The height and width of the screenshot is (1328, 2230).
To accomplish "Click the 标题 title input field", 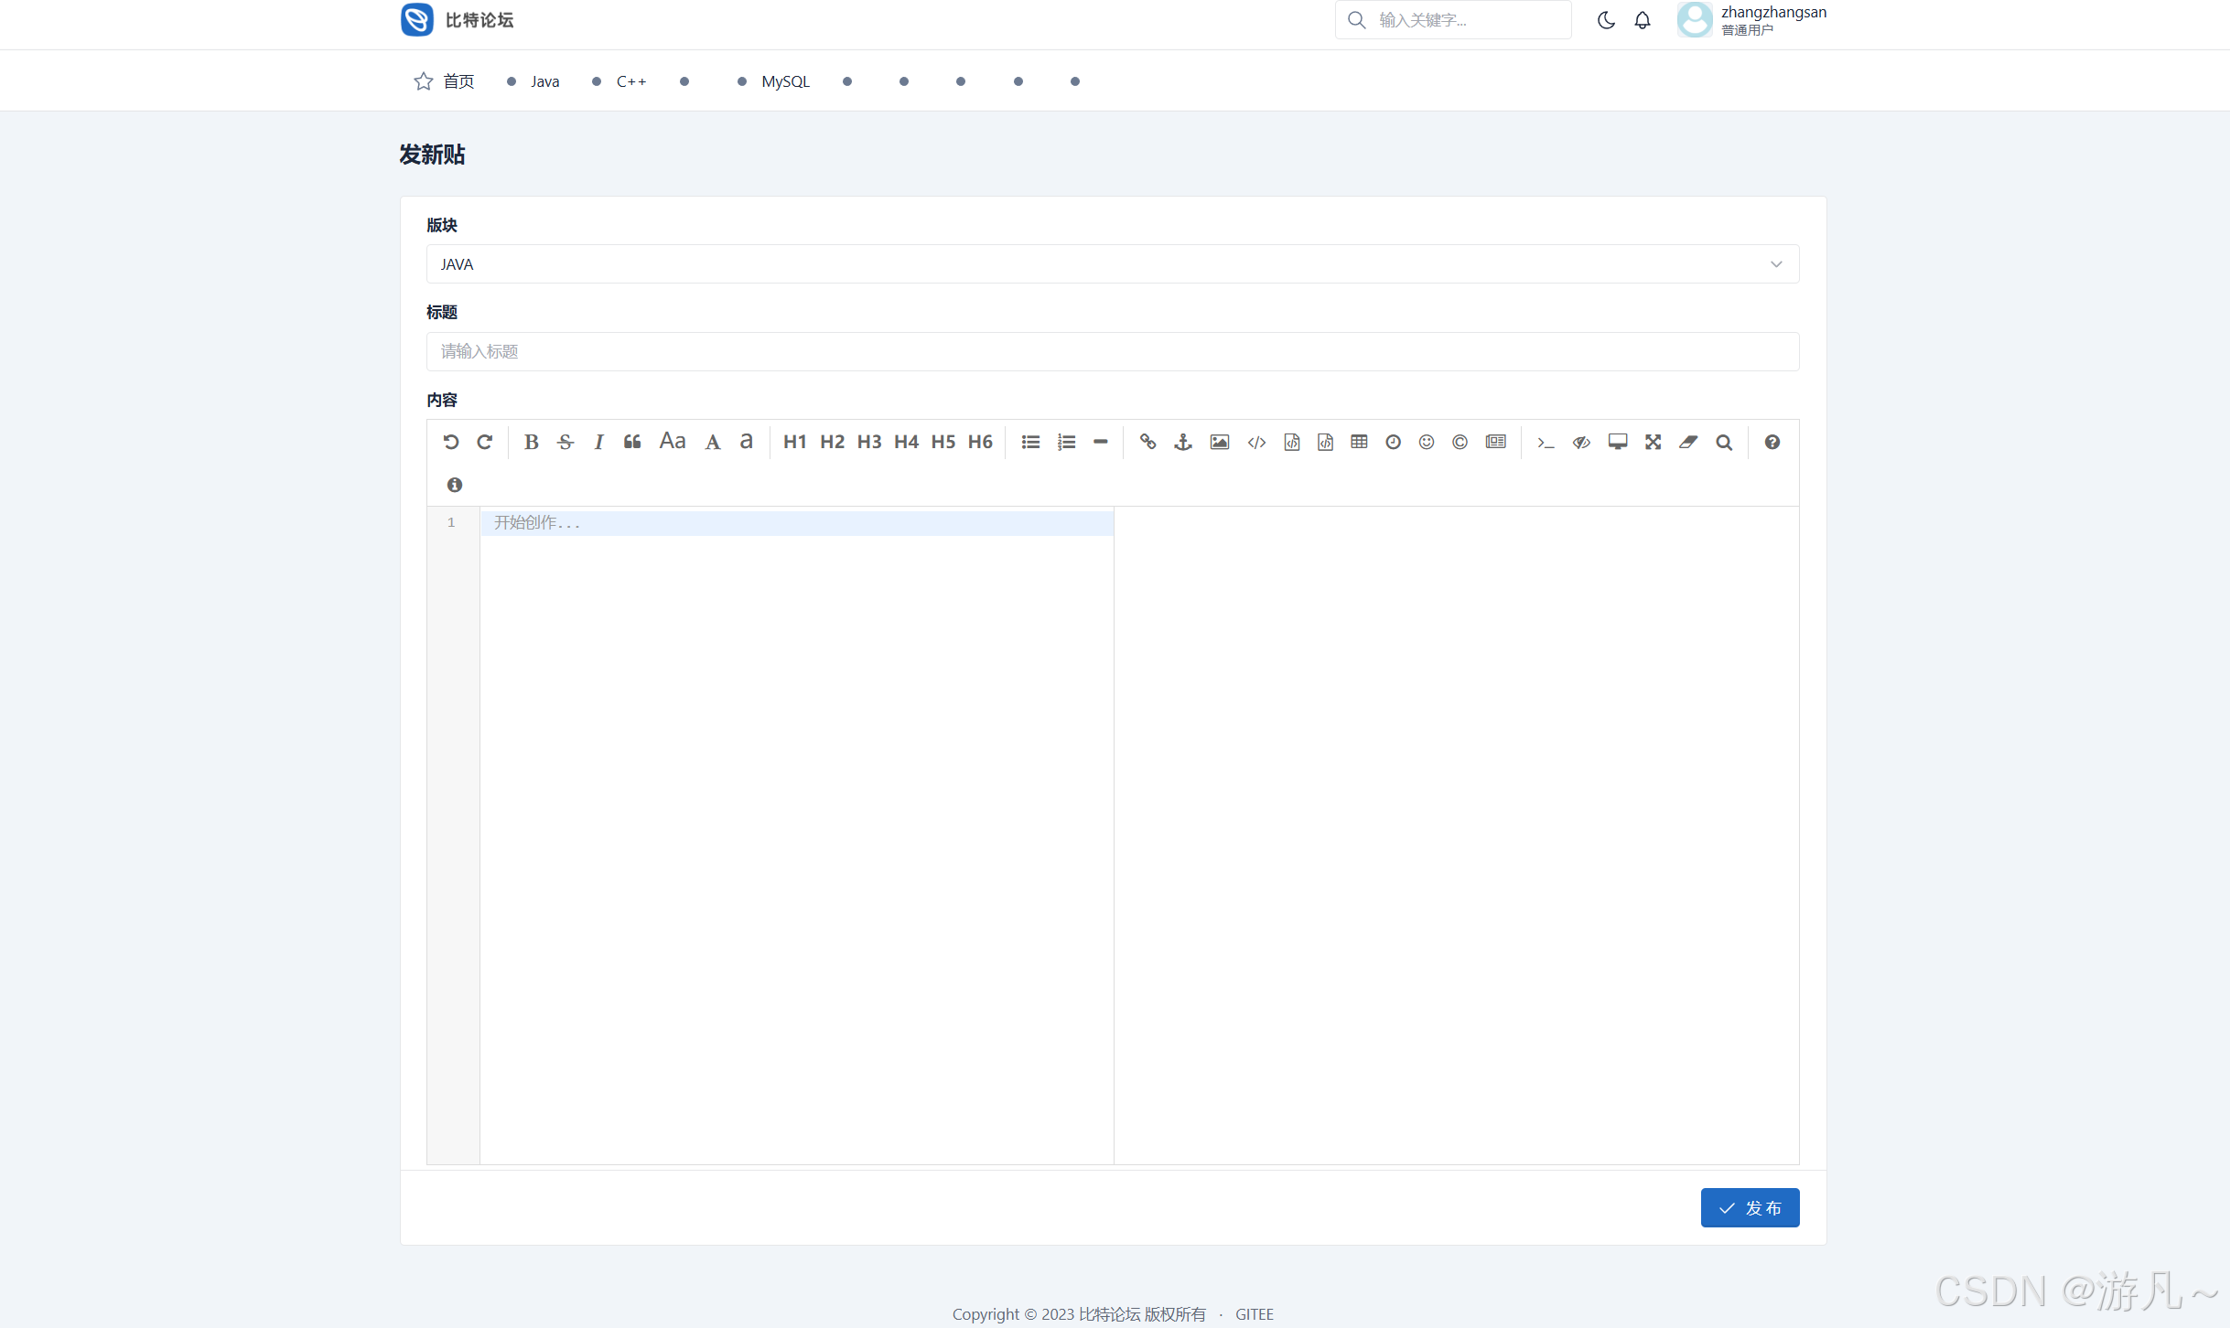I will tap(1112, 352).
